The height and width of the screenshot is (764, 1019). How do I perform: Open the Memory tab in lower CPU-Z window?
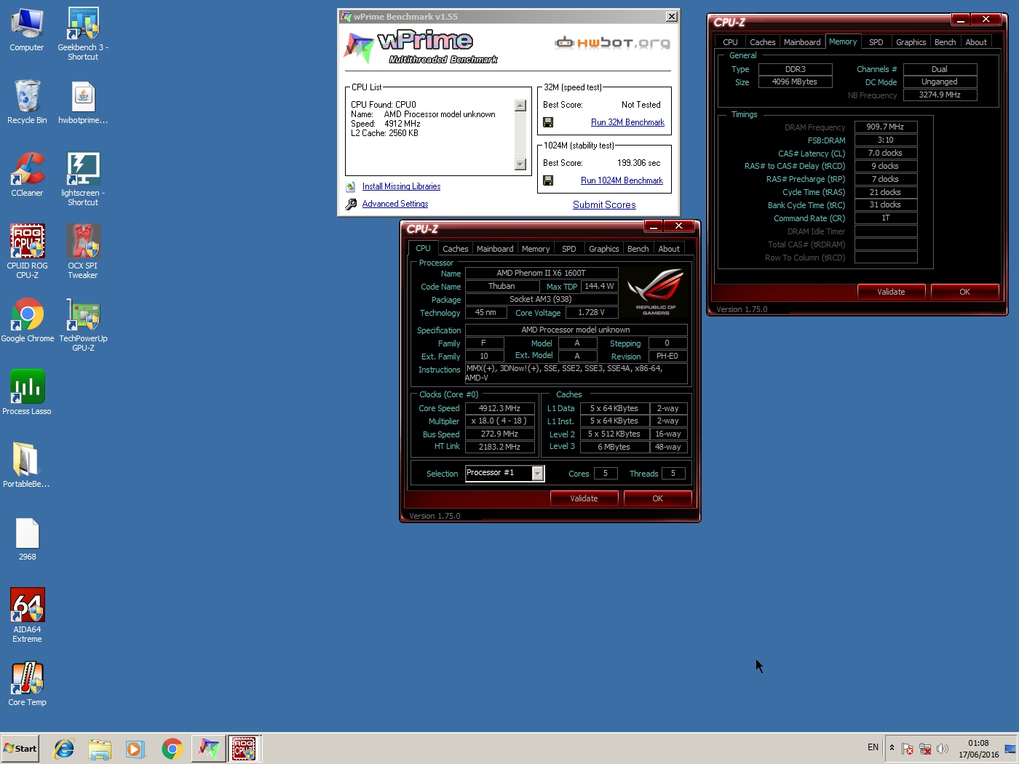click(536, 249)
